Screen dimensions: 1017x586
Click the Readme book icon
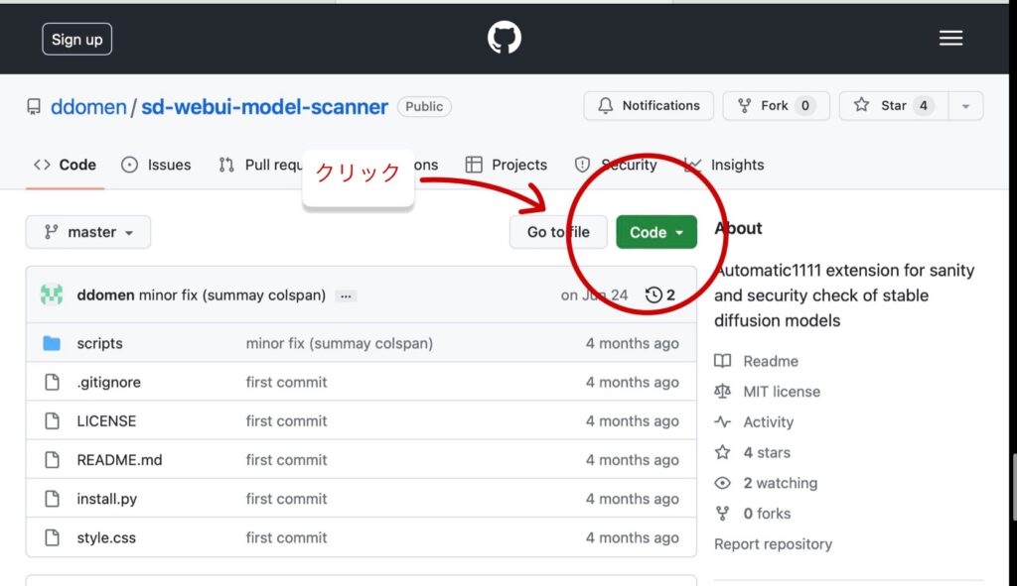[723, 361]
